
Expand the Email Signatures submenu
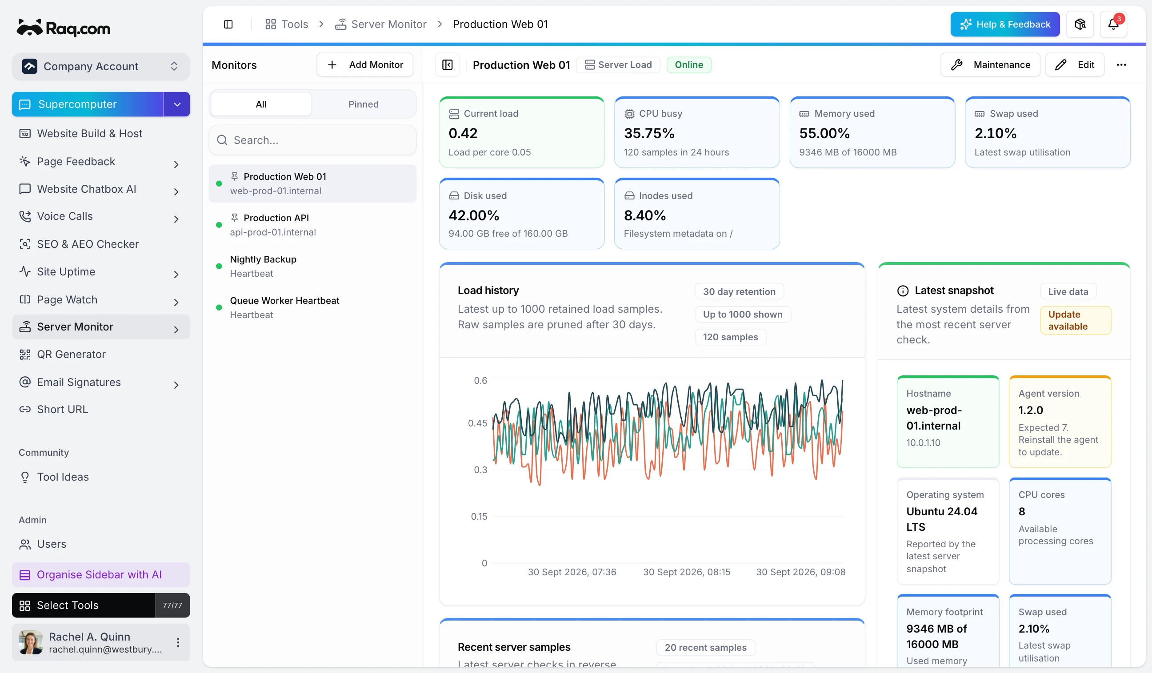tap(176, 385)
